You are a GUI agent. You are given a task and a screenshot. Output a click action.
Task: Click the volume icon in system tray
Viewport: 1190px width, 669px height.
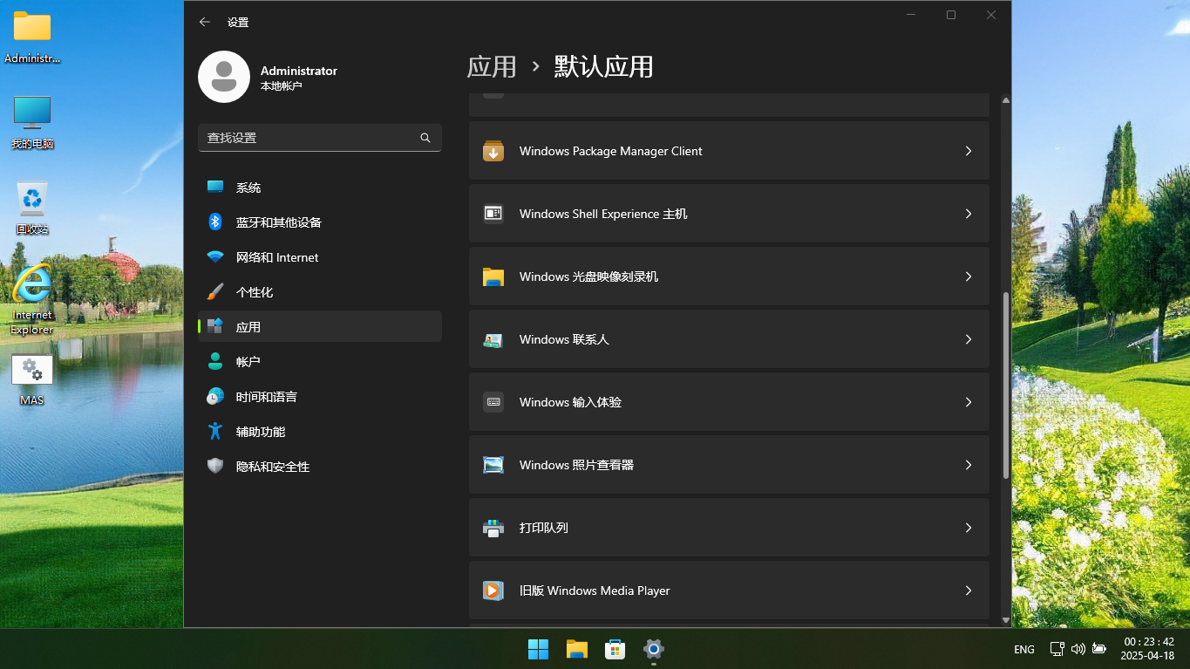click(1078, 649)
